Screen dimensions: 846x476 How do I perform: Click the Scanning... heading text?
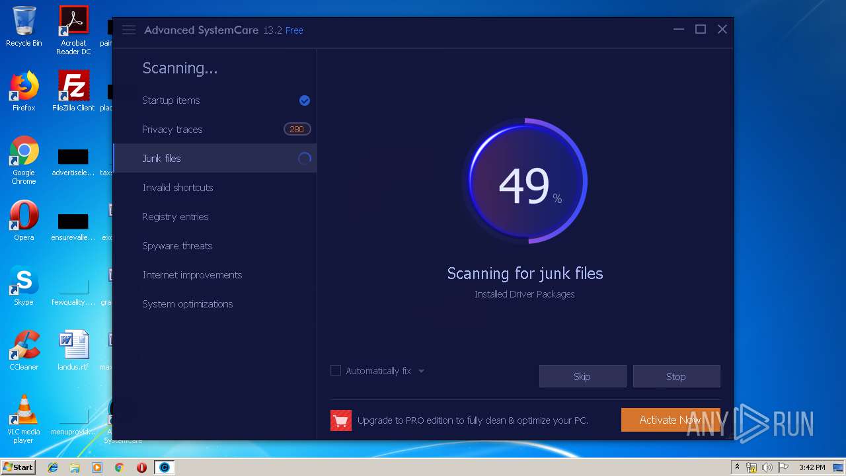click(x=180, y=68)
